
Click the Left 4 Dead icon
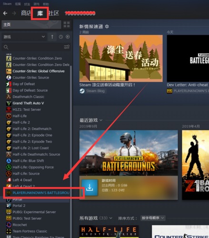(x=9, y=180)
